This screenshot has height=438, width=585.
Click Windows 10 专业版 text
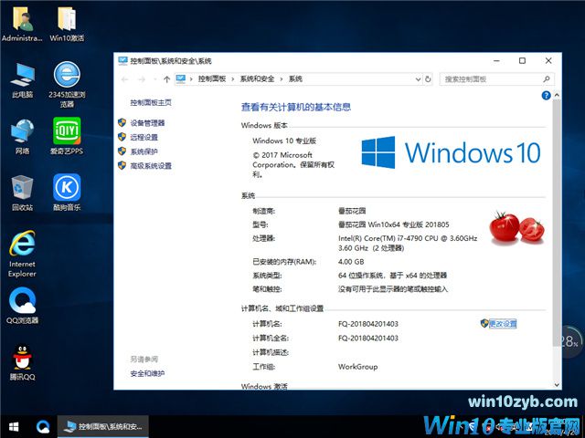284,141
